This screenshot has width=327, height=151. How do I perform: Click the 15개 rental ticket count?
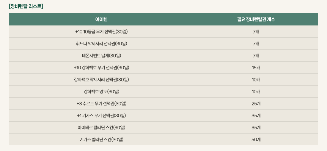pyautogui.click(x=256, y=68)
